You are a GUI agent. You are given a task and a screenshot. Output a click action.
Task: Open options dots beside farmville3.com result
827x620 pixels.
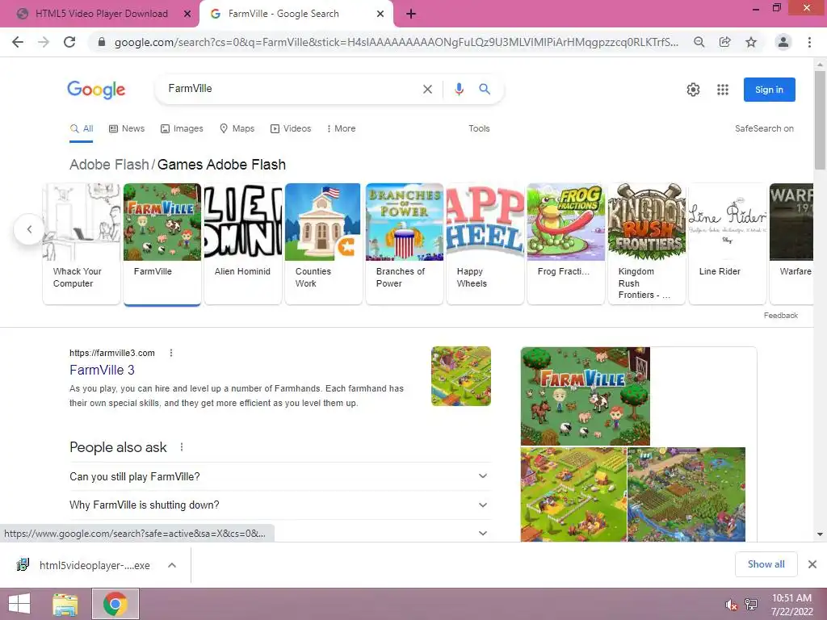tap(171, 353)
